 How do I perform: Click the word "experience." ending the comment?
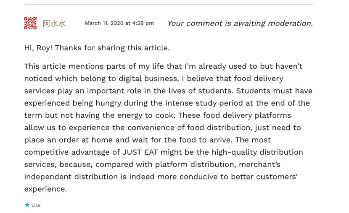45,189
